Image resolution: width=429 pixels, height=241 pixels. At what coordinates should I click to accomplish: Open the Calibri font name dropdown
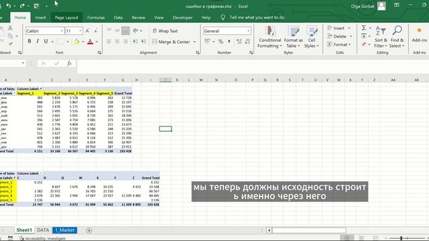point(62,31)
